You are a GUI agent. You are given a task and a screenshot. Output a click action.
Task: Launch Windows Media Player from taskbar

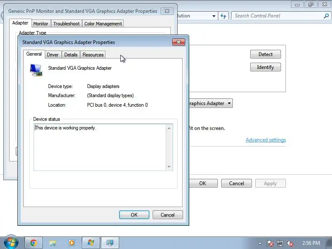click(71, 243)
